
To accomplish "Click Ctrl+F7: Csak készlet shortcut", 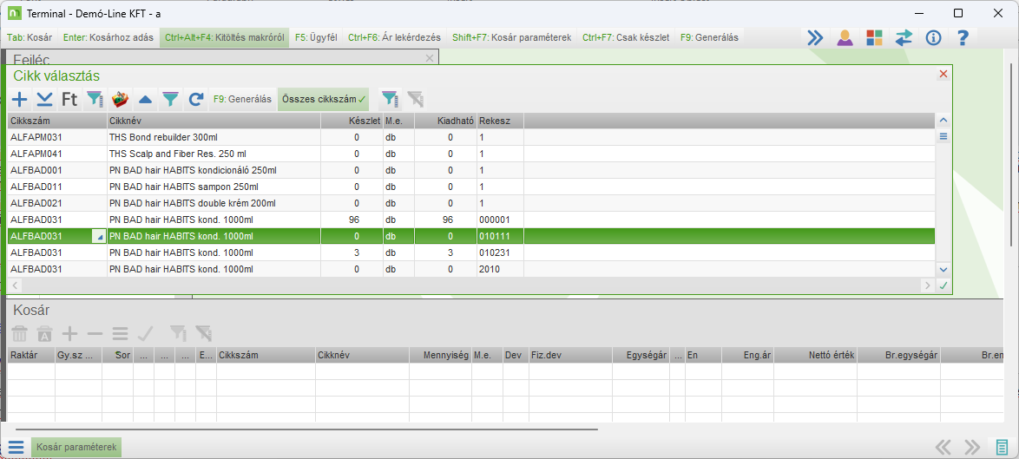I will point(626,37).
